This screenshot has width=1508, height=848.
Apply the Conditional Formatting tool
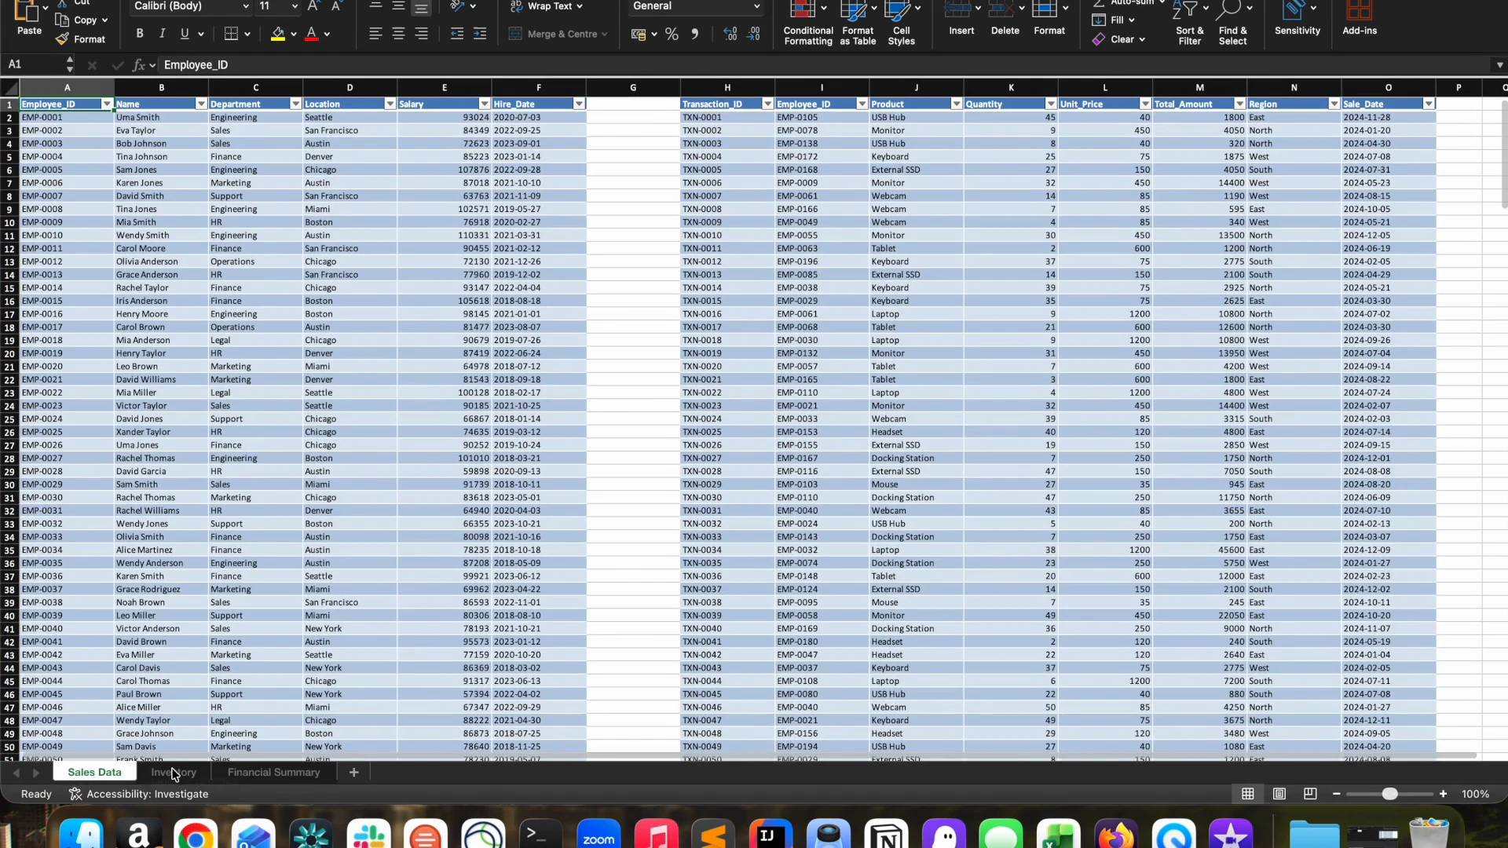point(808,24)
